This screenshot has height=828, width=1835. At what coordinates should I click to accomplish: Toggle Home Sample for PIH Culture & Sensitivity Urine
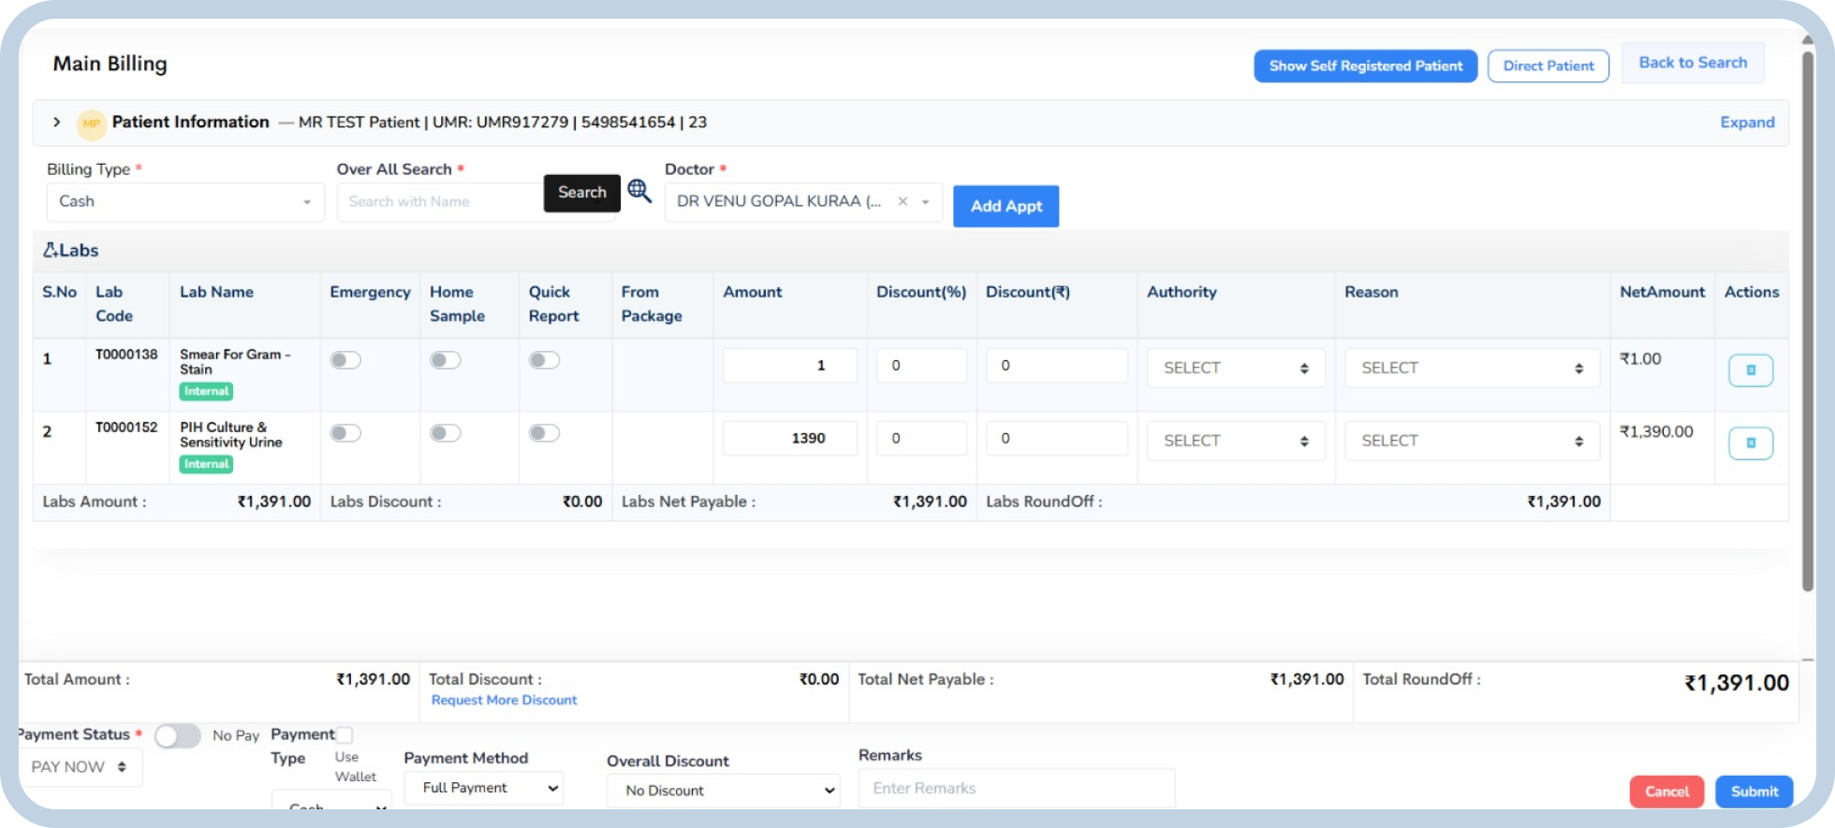pyautogui.click(x=446, y=433)
